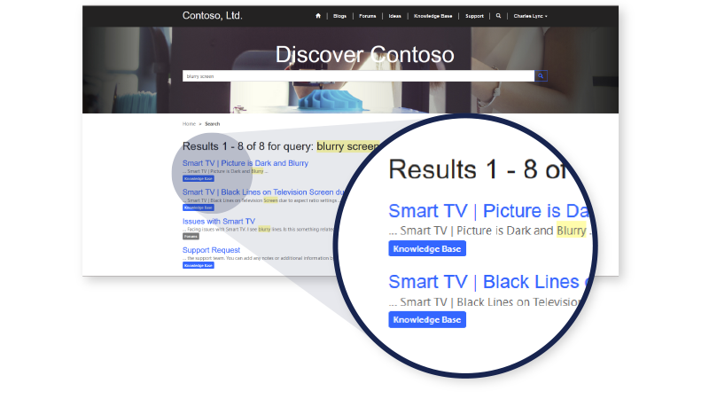
Task: Click the Contoso, Ltd. site title
Action: pos(213,15)
